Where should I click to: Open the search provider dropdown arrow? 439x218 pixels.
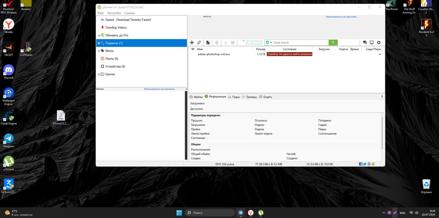tap(271, 43)
